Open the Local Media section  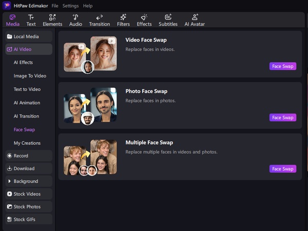(29, 36)
